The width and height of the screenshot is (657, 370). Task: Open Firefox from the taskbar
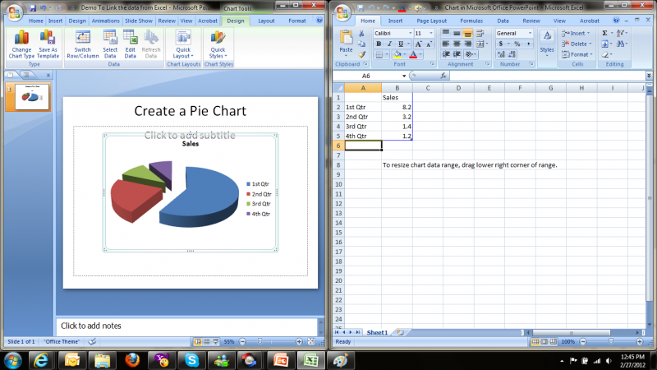(133, 360)
